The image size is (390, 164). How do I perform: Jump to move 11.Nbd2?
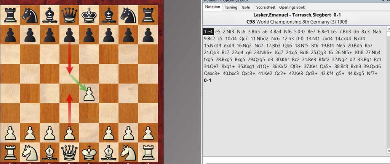[x=259, y=39]
